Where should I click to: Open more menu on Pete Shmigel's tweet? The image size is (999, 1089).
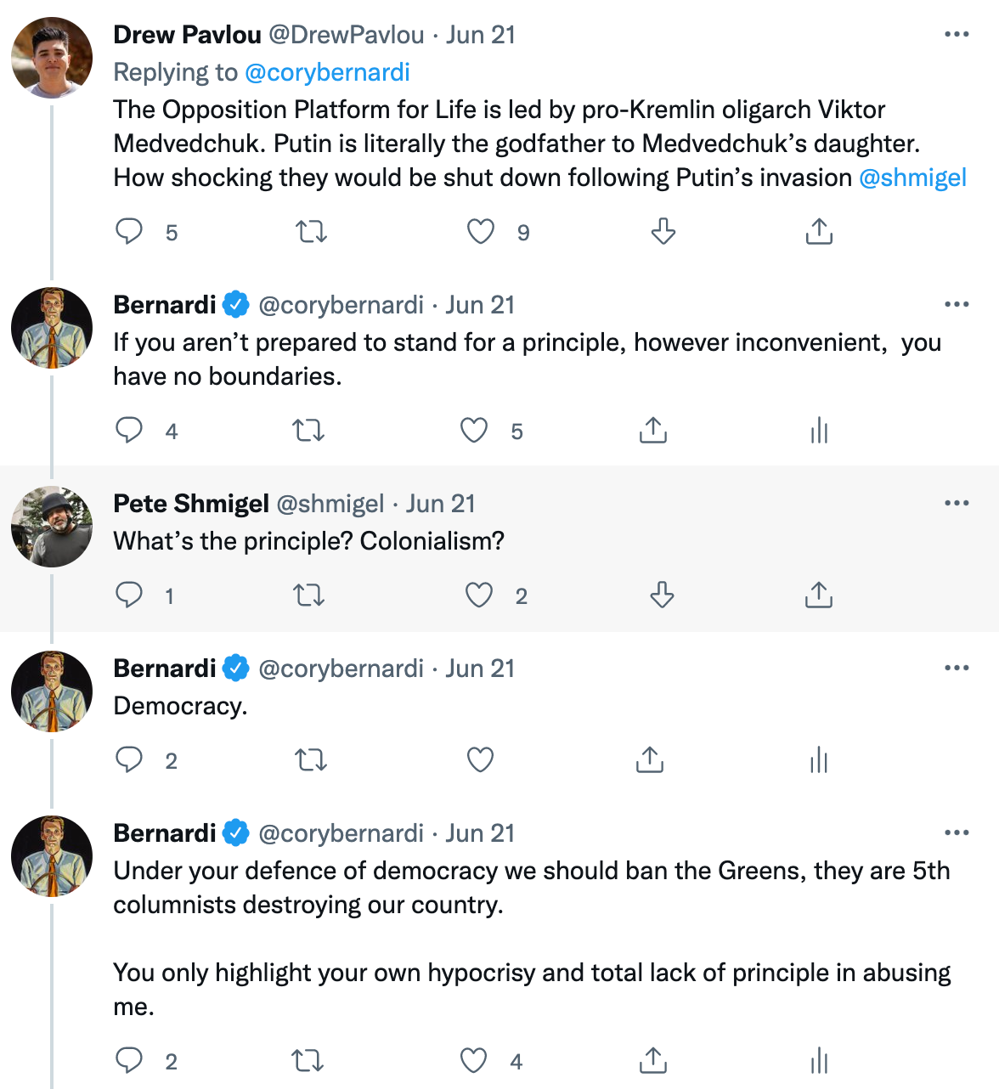click(957, 503)
